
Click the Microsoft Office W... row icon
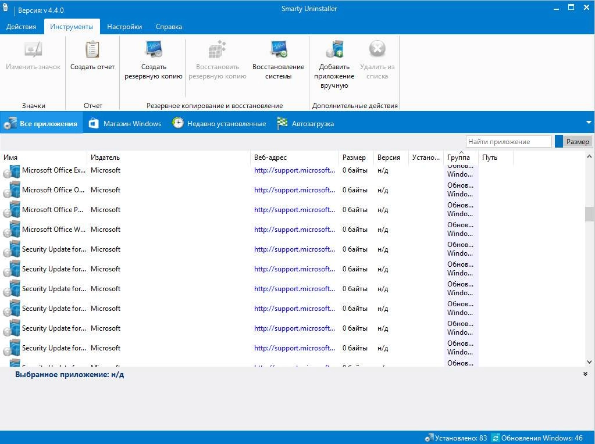coord(12,230)
